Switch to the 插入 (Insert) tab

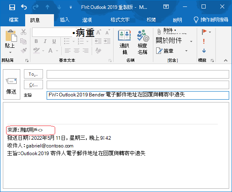pos(64,20)
